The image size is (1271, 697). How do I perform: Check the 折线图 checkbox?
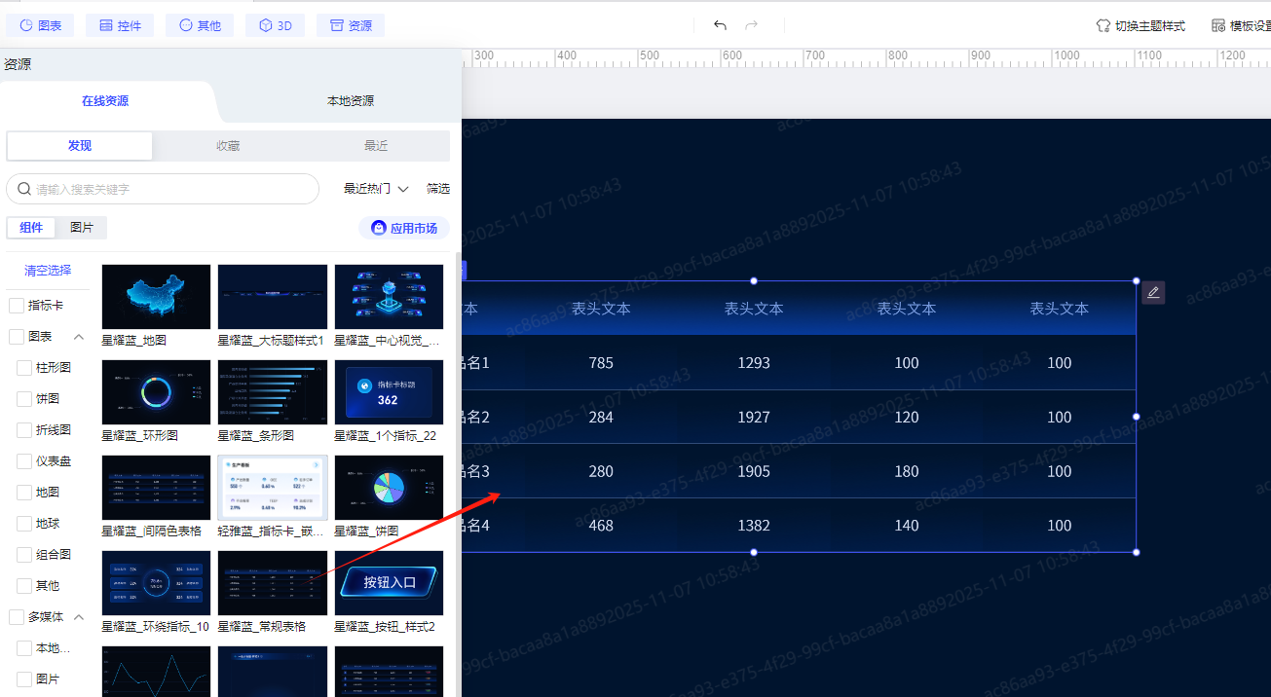[x=24, y=430]
